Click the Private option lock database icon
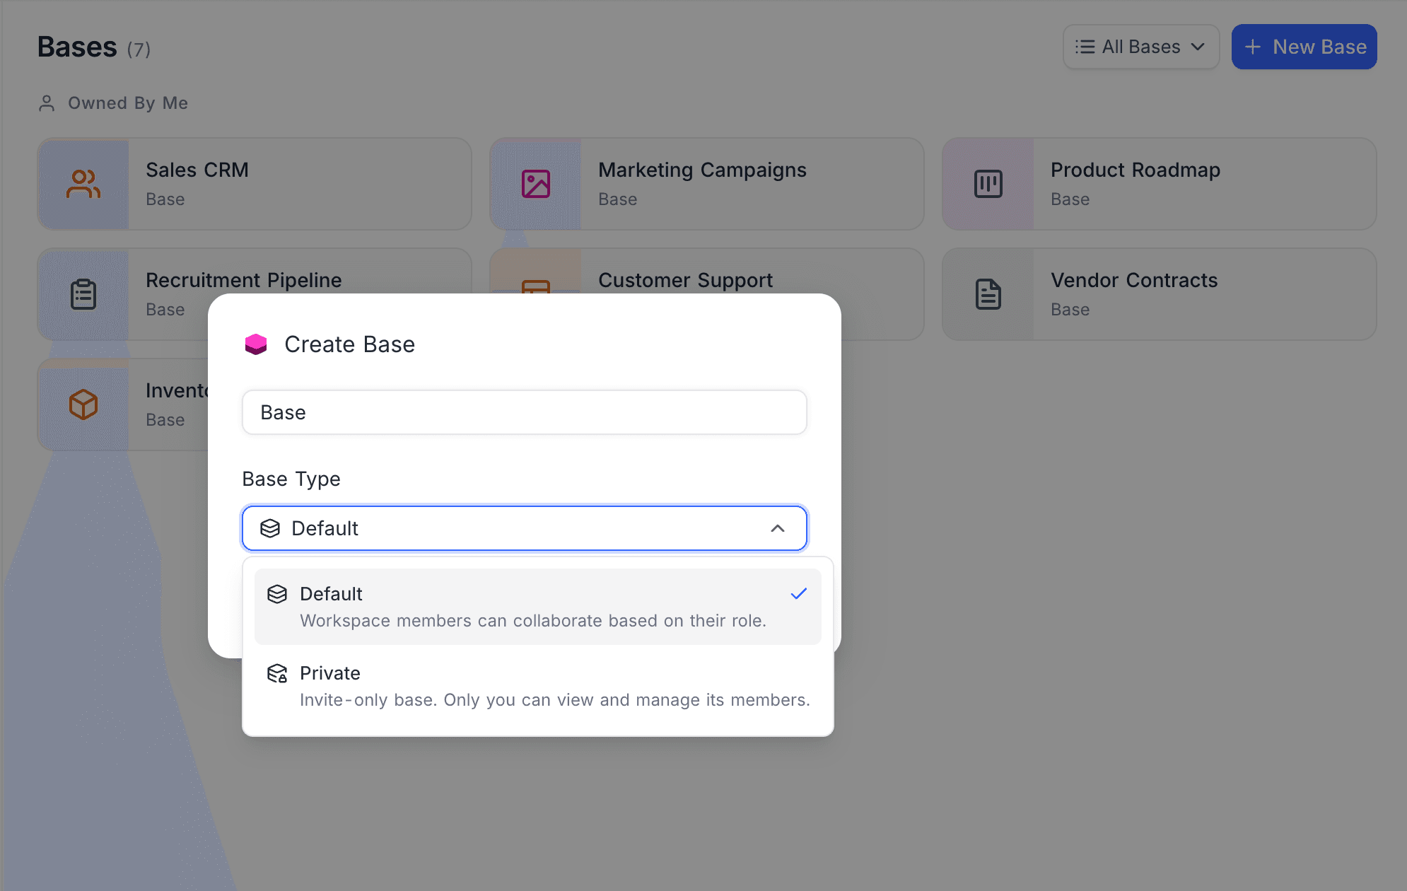 click(x=277, y=673)
